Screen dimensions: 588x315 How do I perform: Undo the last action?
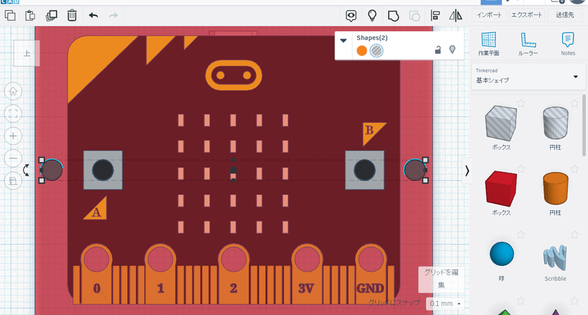93,16
